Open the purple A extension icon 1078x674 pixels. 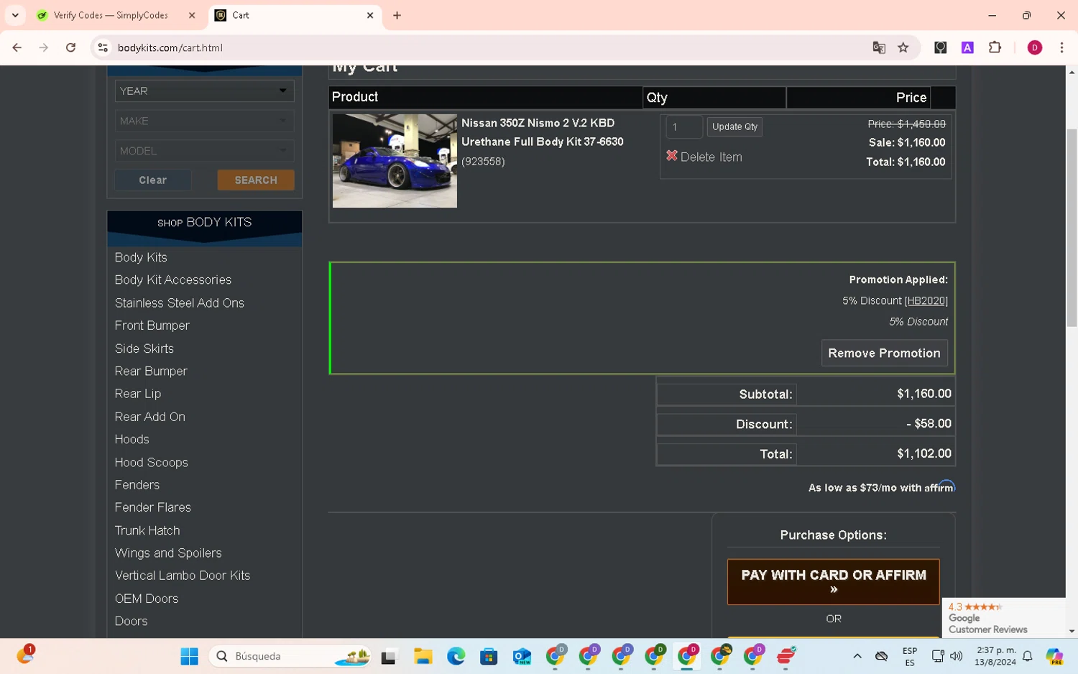point(967,47)
